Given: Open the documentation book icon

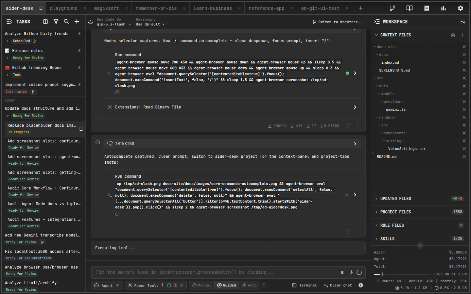Looking at the screenshot, I should 409,8.
